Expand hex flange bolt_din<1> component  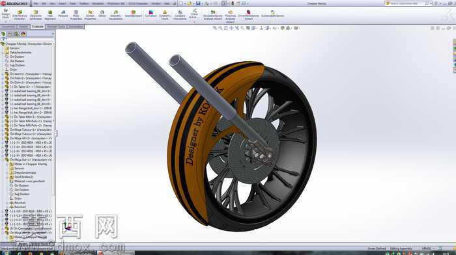(x=3, y=109)
